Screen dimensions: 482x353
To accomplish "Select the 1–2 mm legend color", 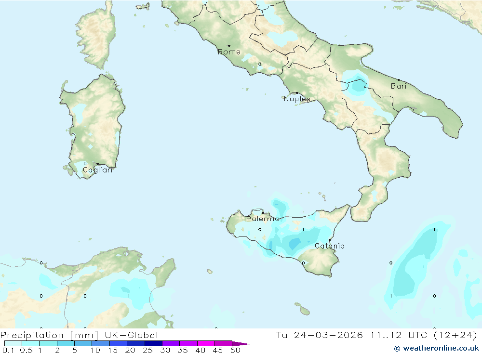I will pos(48,343).
